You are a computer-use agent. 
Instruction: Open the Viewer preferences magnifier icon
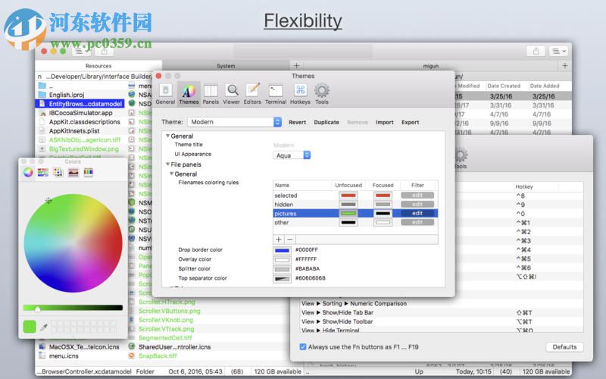tap(232, 94)
